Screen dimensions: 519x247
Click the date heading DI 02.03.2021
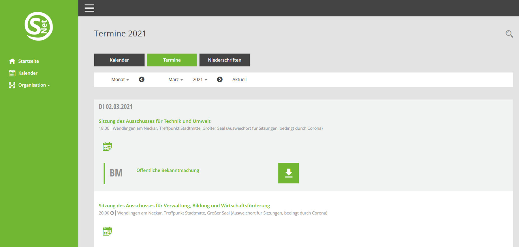coord(116,107)
